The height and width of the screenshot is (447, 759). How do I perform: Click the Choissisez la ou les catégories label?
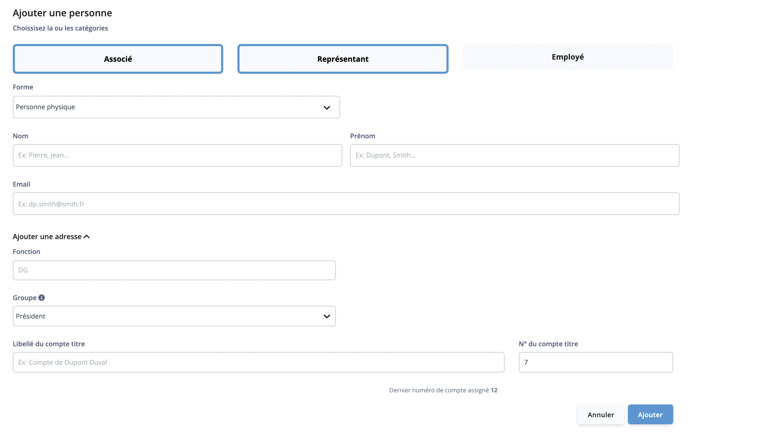click(x=60, y=28)
